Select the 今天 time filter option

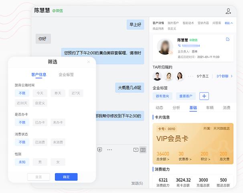(x=40, y=93)
